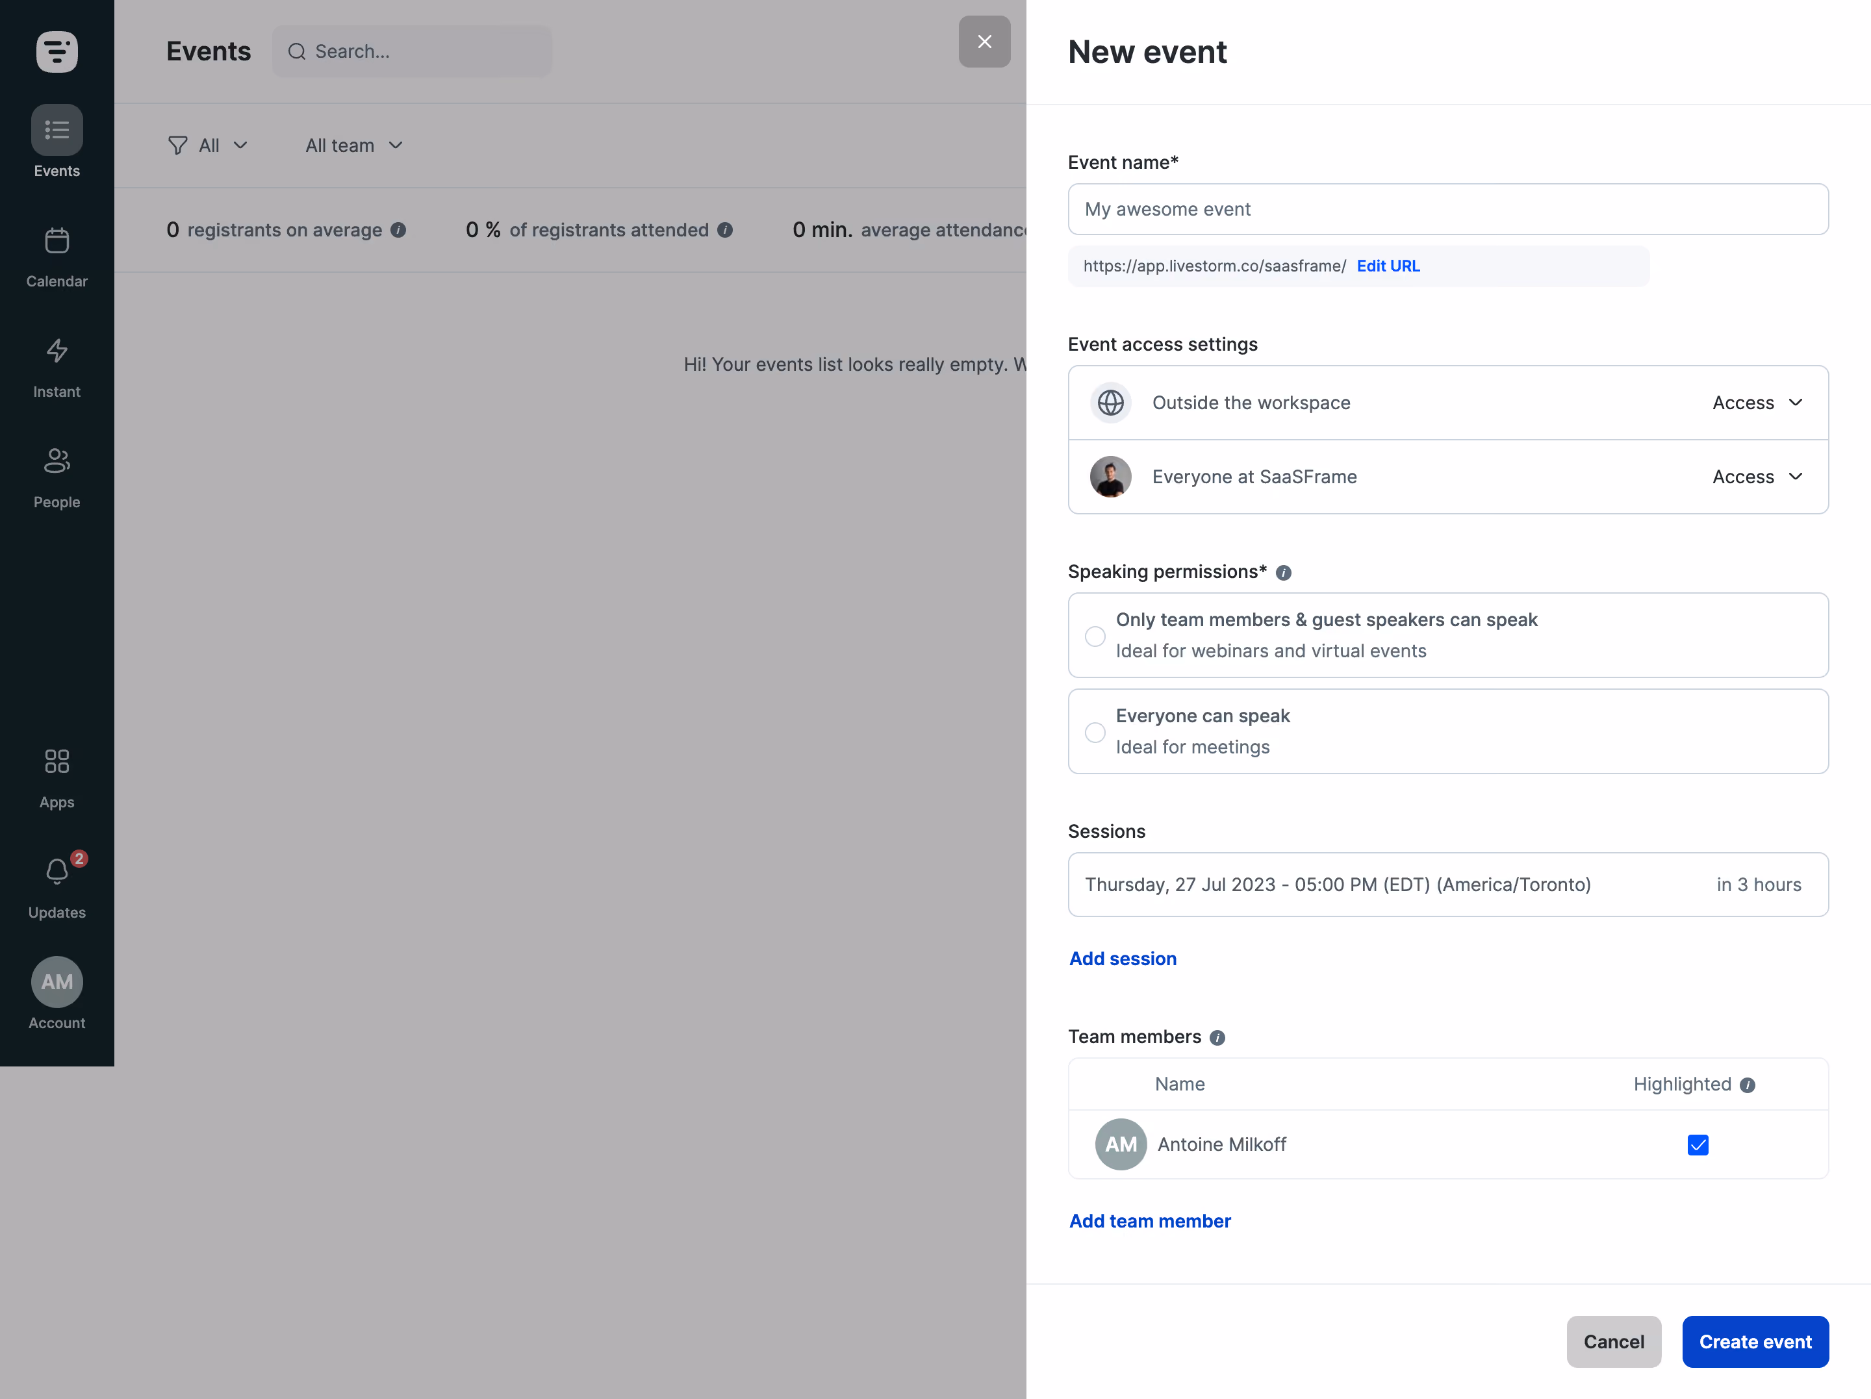Expand Access dropdown for Outside the workspace
Screen dimensions: 1871x1399
[x=1758, y=403]
